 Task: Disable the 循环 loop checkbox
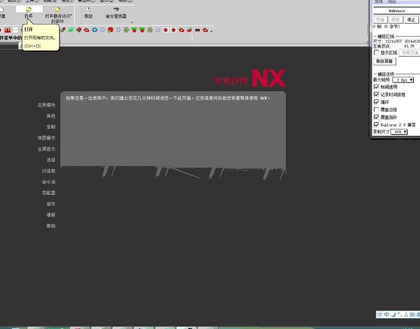click(x=376, y=102)
